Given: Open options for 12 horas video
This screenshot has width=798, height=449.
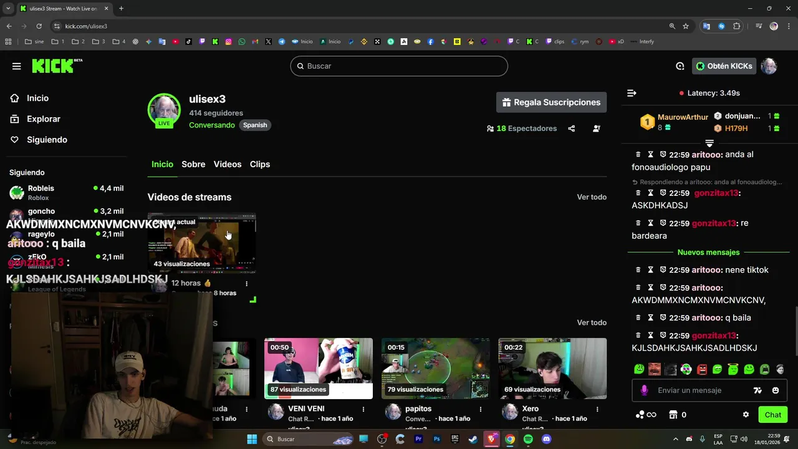Looking at the screenshot, I should tap(246, 284).
